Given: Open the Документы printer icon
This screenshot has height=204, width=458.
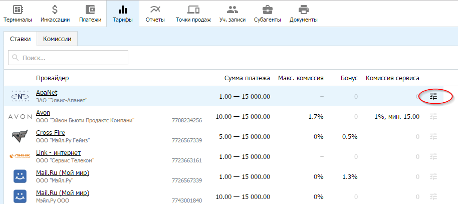Looking at the screenshot, I should 304,10.
